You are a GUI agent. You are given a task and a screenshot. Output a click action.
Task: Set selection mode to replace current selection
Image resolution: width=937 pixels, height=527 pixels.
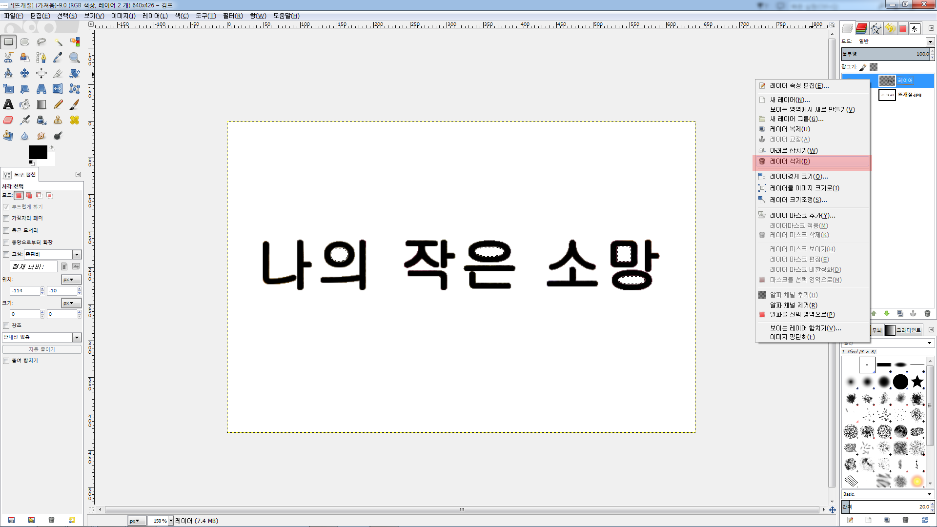19,195
